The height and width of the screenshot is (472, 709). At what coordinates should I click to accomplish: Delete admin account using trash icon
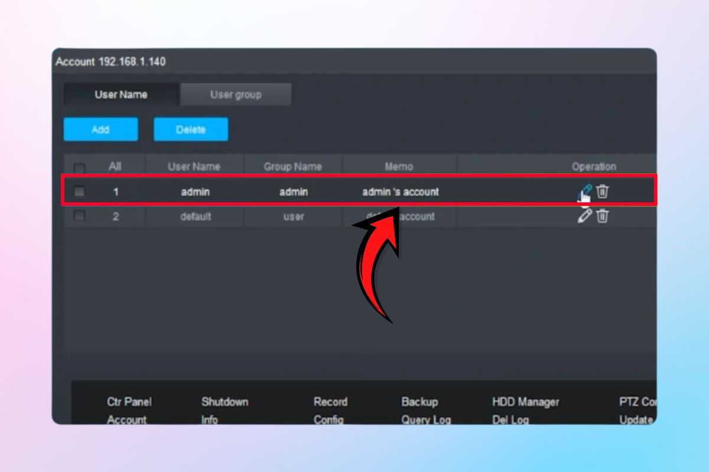[x=602, y=191]
